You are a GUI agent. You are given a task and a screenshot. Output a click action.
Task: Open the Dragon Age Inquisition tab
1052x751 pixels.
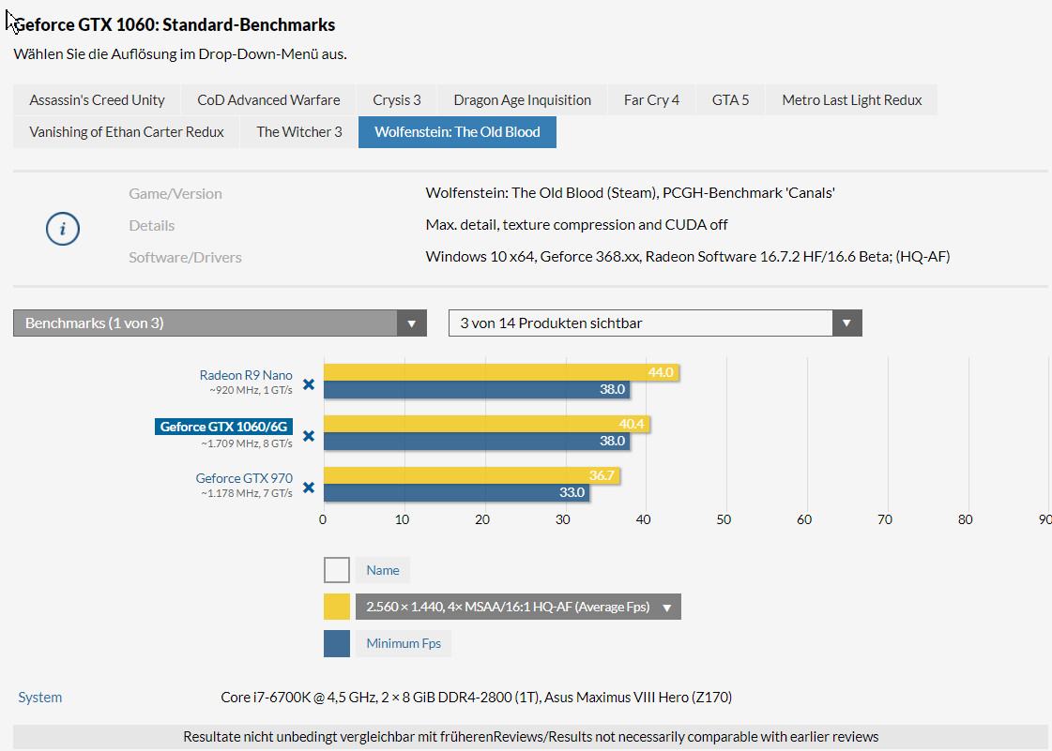522,100
